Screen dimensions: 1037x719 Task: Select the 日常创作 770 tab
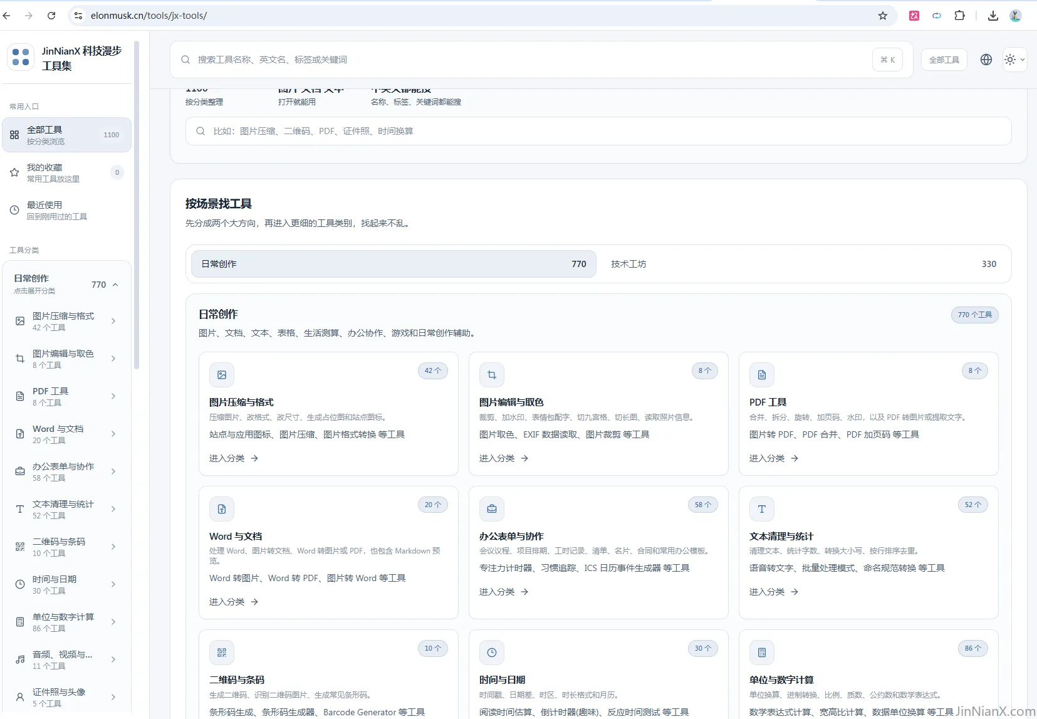point(393,264)
